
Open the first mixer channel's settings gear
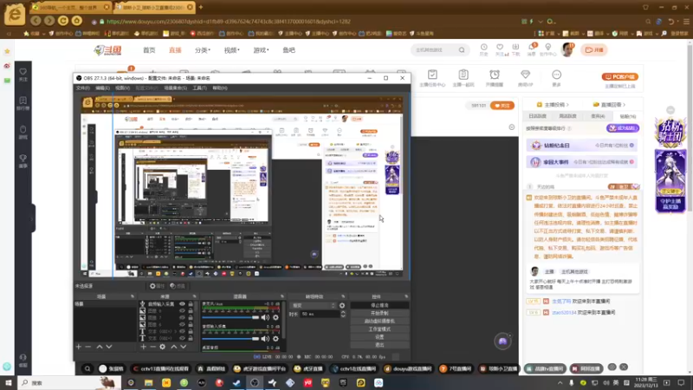[275, 317]
